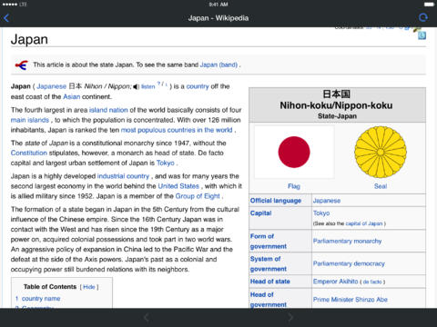Open the industrial country link
The width and height of the screenshot is (437, 327).
[x=123, y=176]
